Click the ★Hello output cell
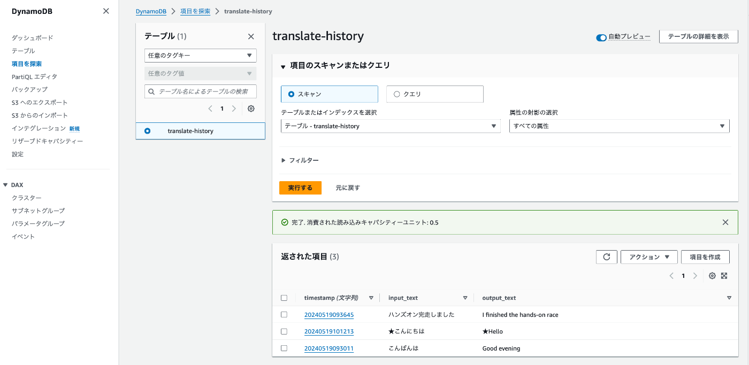This screenshot has width=749, height=365. tap(493, 331)
